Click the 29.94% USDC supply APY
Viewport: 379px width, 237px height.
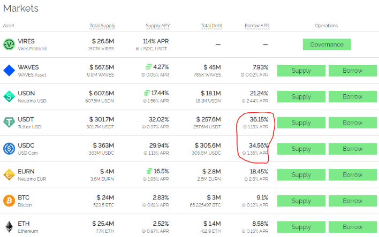click(x=159, y=146)
